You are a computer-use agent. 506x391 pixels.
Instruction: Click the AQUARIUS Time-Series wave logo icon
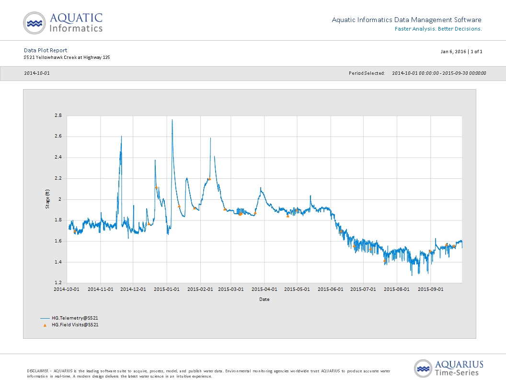click(423, 368)
